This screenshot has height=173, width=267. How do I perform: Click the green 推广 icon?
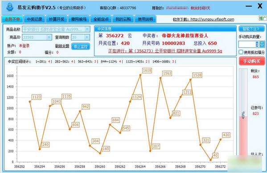tap(263, 18)
